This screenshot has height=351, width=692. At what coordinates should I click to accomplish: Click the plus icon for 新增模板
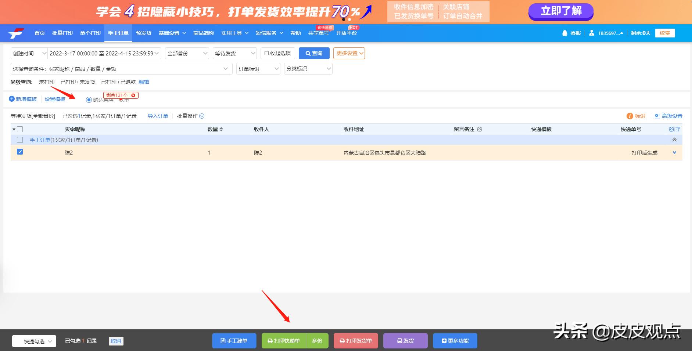(11, 99)
